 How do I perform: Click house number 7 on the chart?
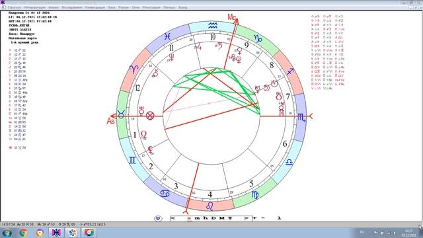tap(288, 97)
